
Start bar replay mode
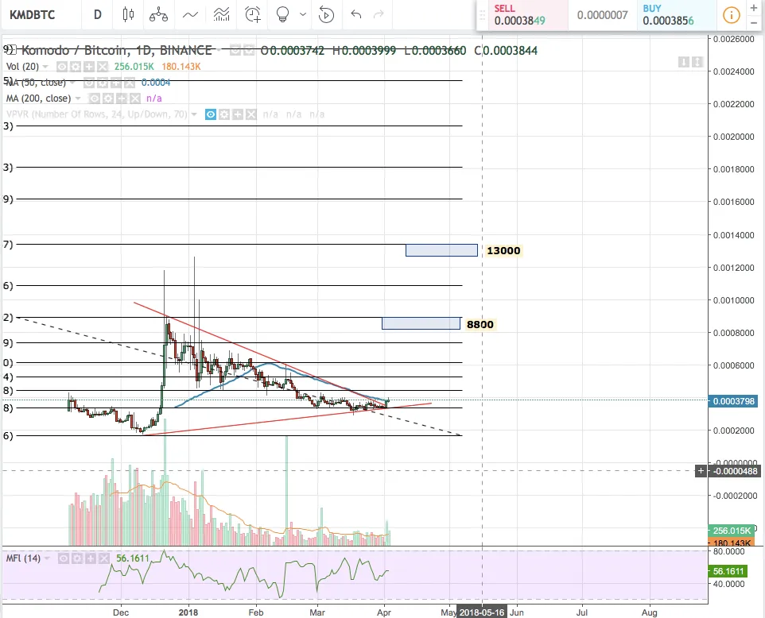point(326,14)
